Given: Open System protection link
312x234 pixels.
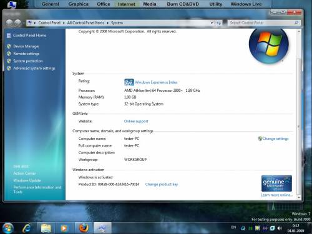Looking at the screenshot, I should click(28, 61).
